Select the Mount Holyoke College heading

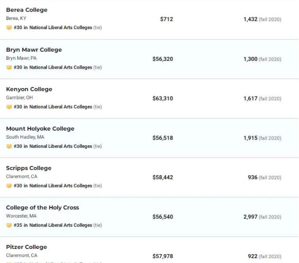(x=40, y=129)
